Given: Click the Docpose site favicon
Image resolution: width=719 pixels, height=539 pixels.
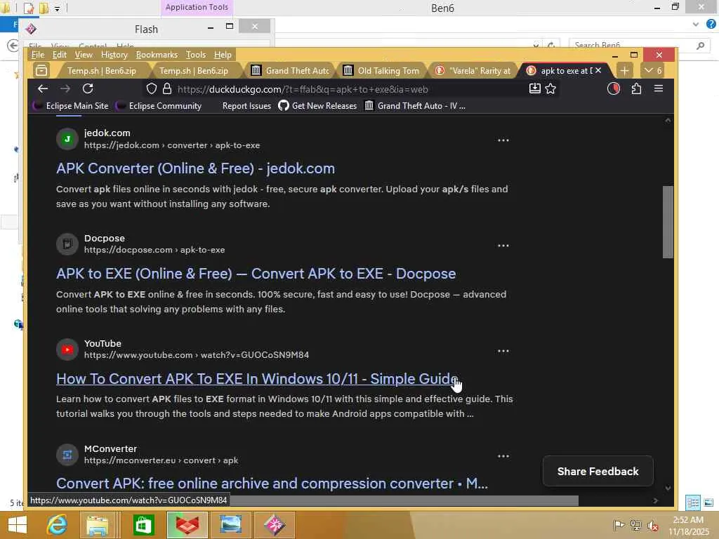Looking at the screenshot, I should (x=67, y=244).
